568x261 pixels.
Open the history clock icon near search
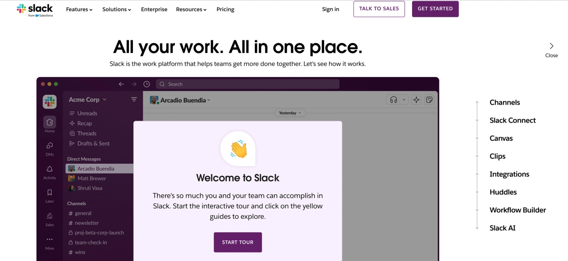coord(147,84)
